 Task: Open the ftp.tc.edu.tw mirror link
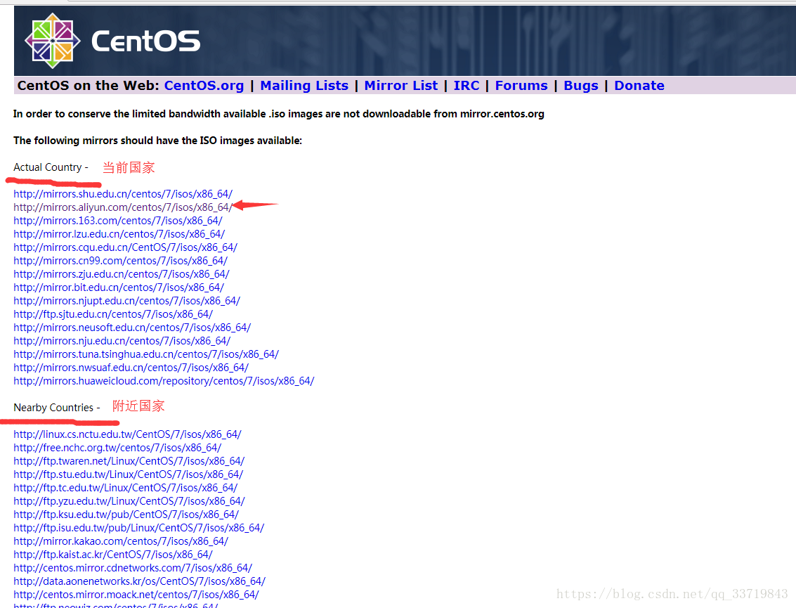[x=125, y=488]
